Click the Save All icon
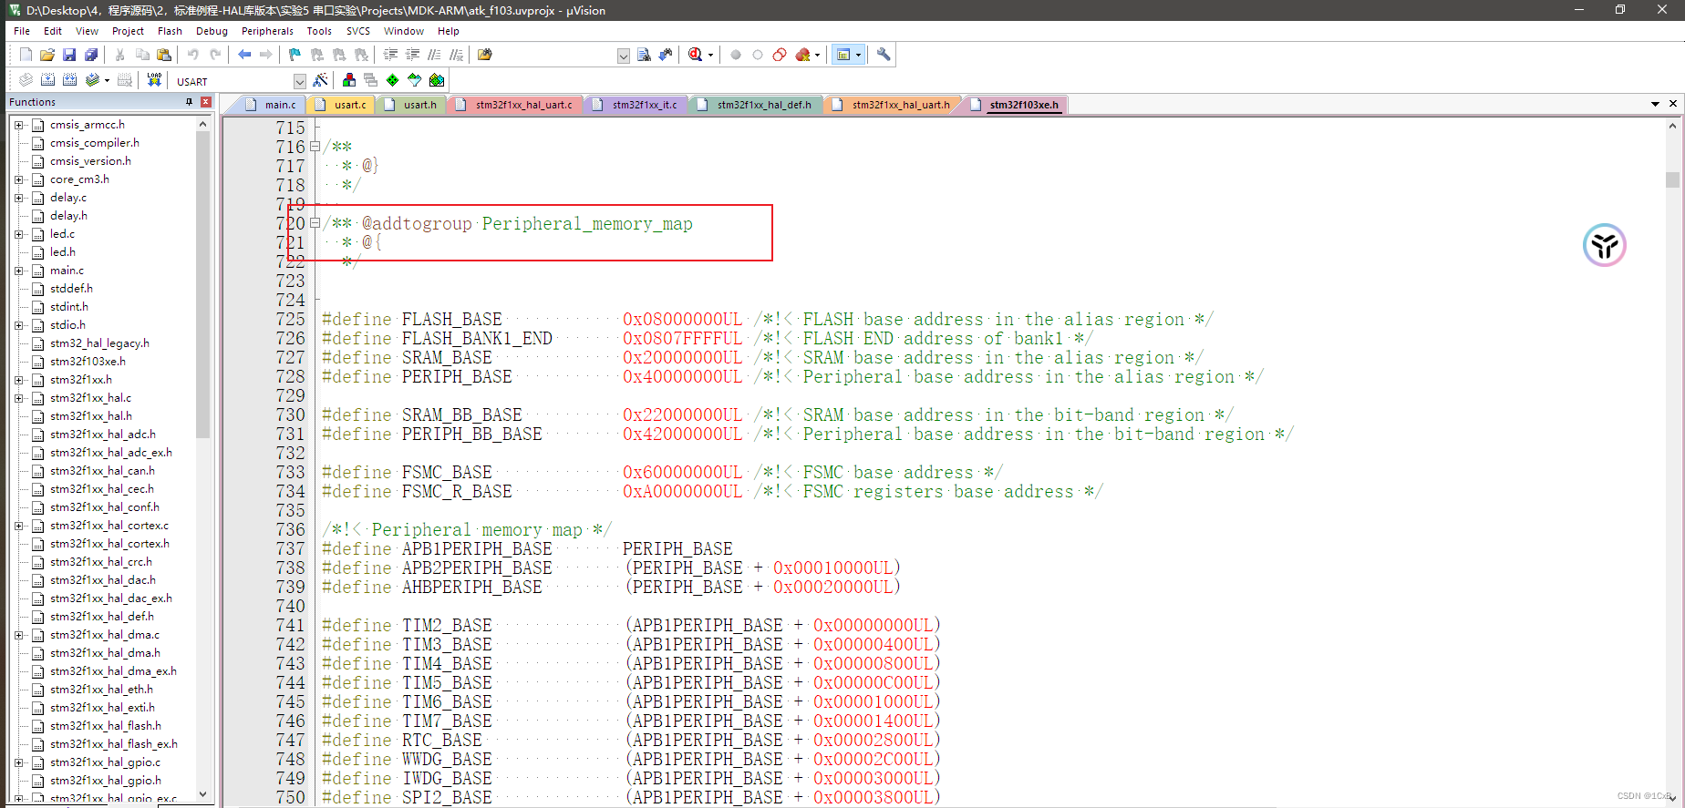 91,55
